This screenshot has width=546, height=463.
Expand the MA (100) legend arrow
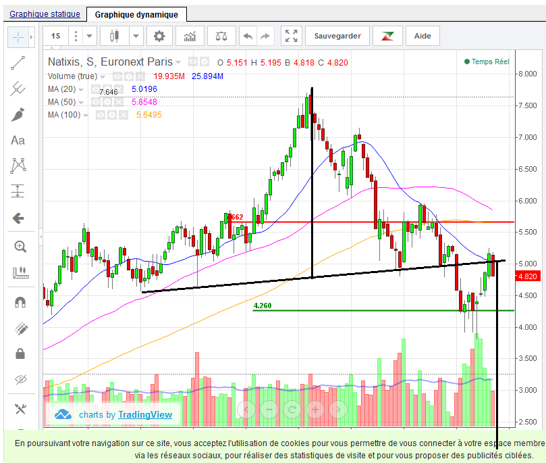86,116
